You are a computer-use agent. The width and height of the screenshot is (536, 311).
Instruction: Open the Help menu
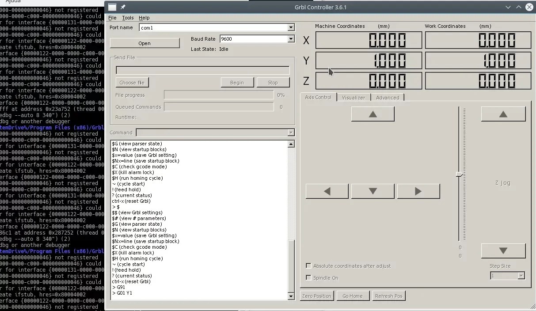(144, 18)
